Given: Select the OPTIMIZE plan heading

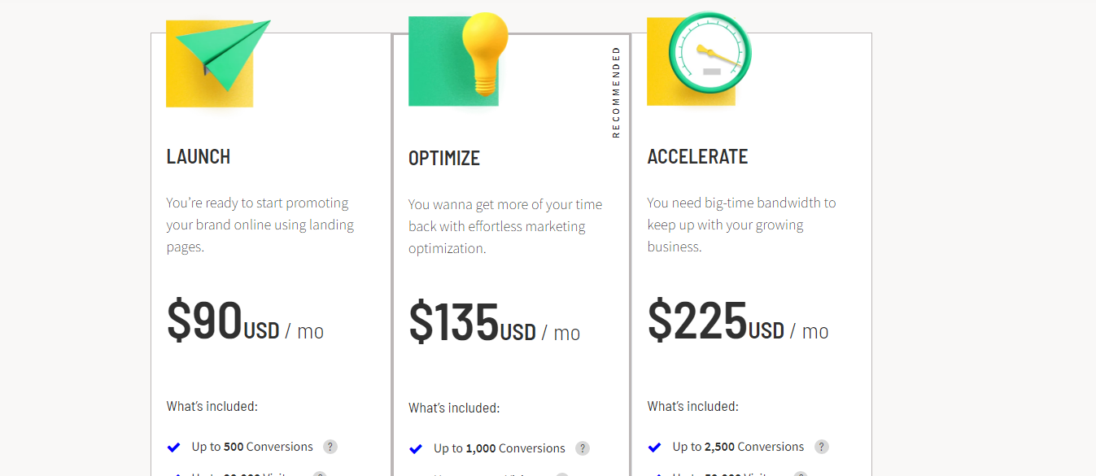Looking at the screenshot, I should pos(444,158).
